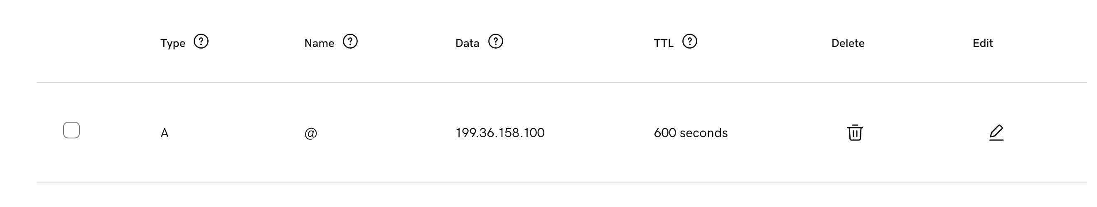Click the 600 seconds TTL value

click(x=691, y=133)
